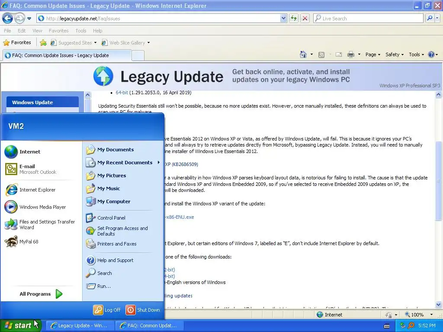Open the File menu
Screen dimensions: 443x332
[8, 31]
